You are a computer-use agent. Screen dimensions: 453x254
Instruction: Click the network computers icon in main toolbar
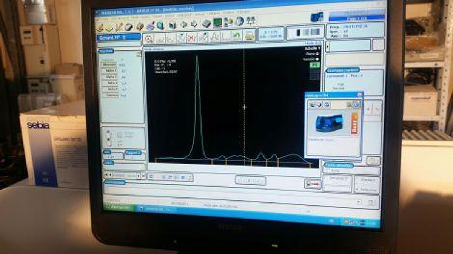[250, 21]
